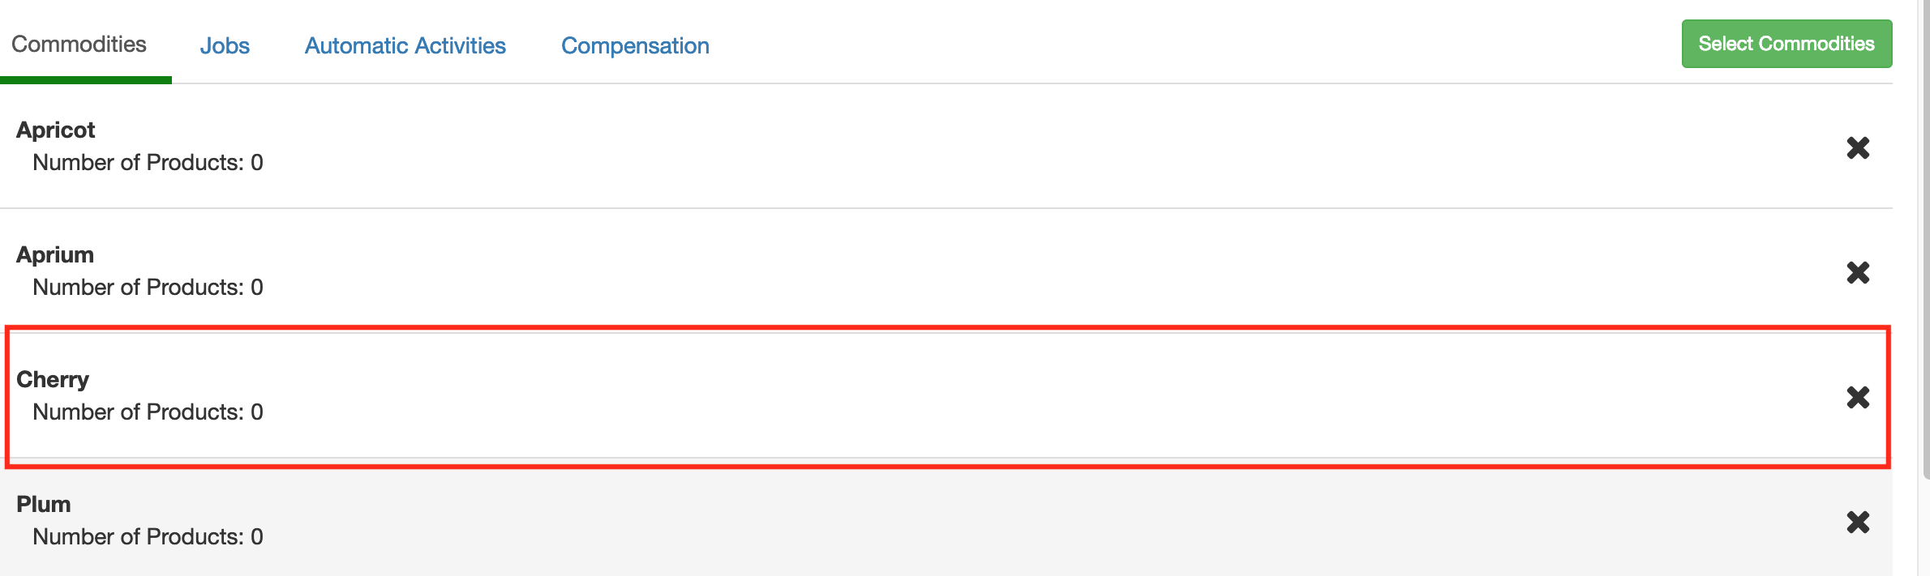Open commodity picker via green button

[1786, 44]
